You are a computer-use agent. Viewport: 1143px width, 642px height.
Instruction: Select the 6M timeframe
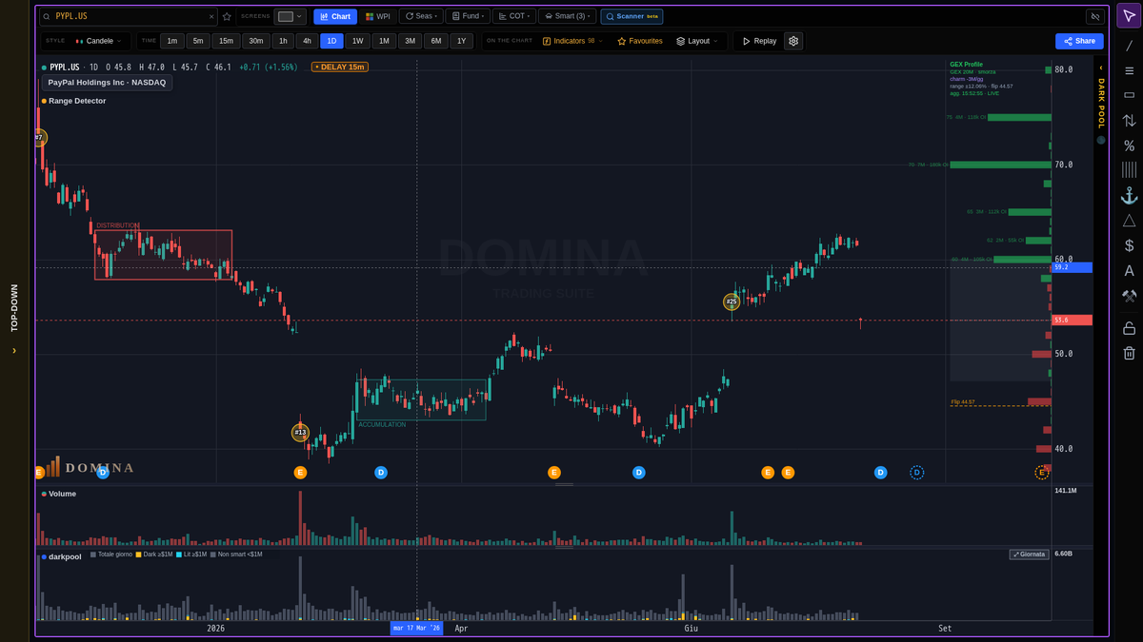point(435,41)
